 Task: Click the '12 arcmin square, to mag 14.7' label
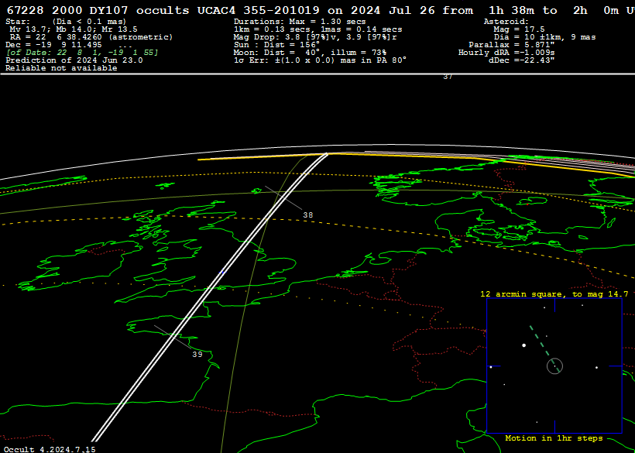(x=554, y=294)
